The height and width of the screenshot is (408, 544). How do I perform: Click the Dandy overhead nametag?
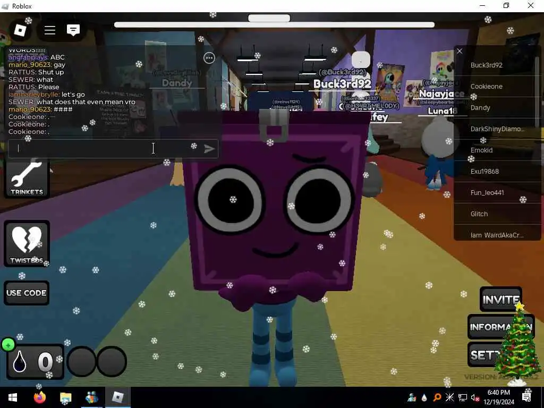(x=177, y=83)
